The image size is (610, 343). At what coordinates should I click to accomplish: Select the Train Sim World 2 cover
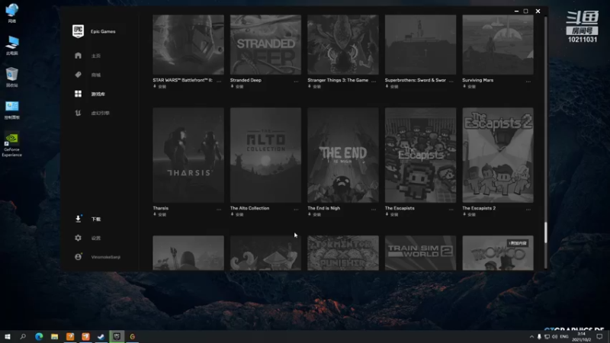(x=420, y=253)
